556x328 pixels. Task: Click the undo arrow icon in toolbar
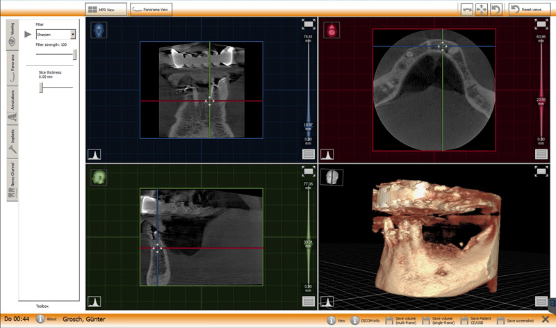tap(496, 10)
